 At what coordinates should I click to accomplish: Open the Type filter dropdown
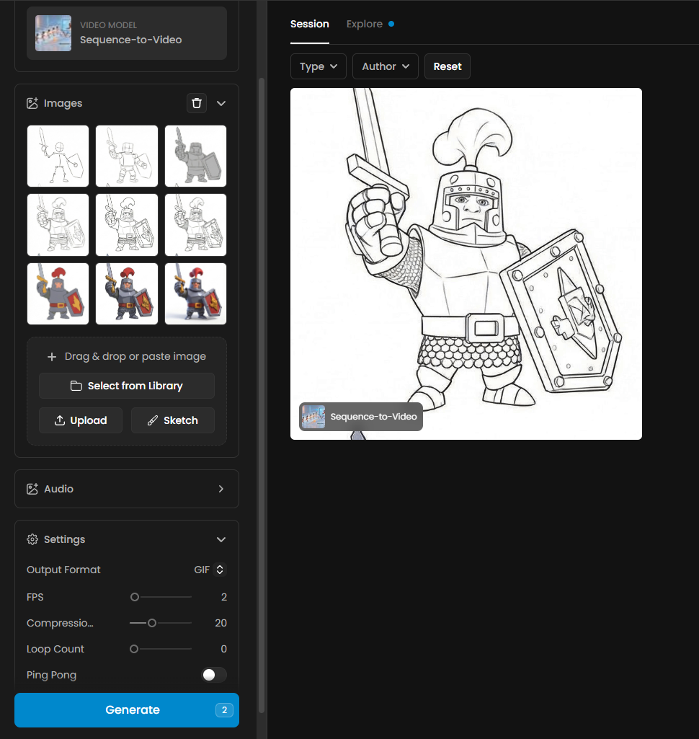tap(319, 66)
